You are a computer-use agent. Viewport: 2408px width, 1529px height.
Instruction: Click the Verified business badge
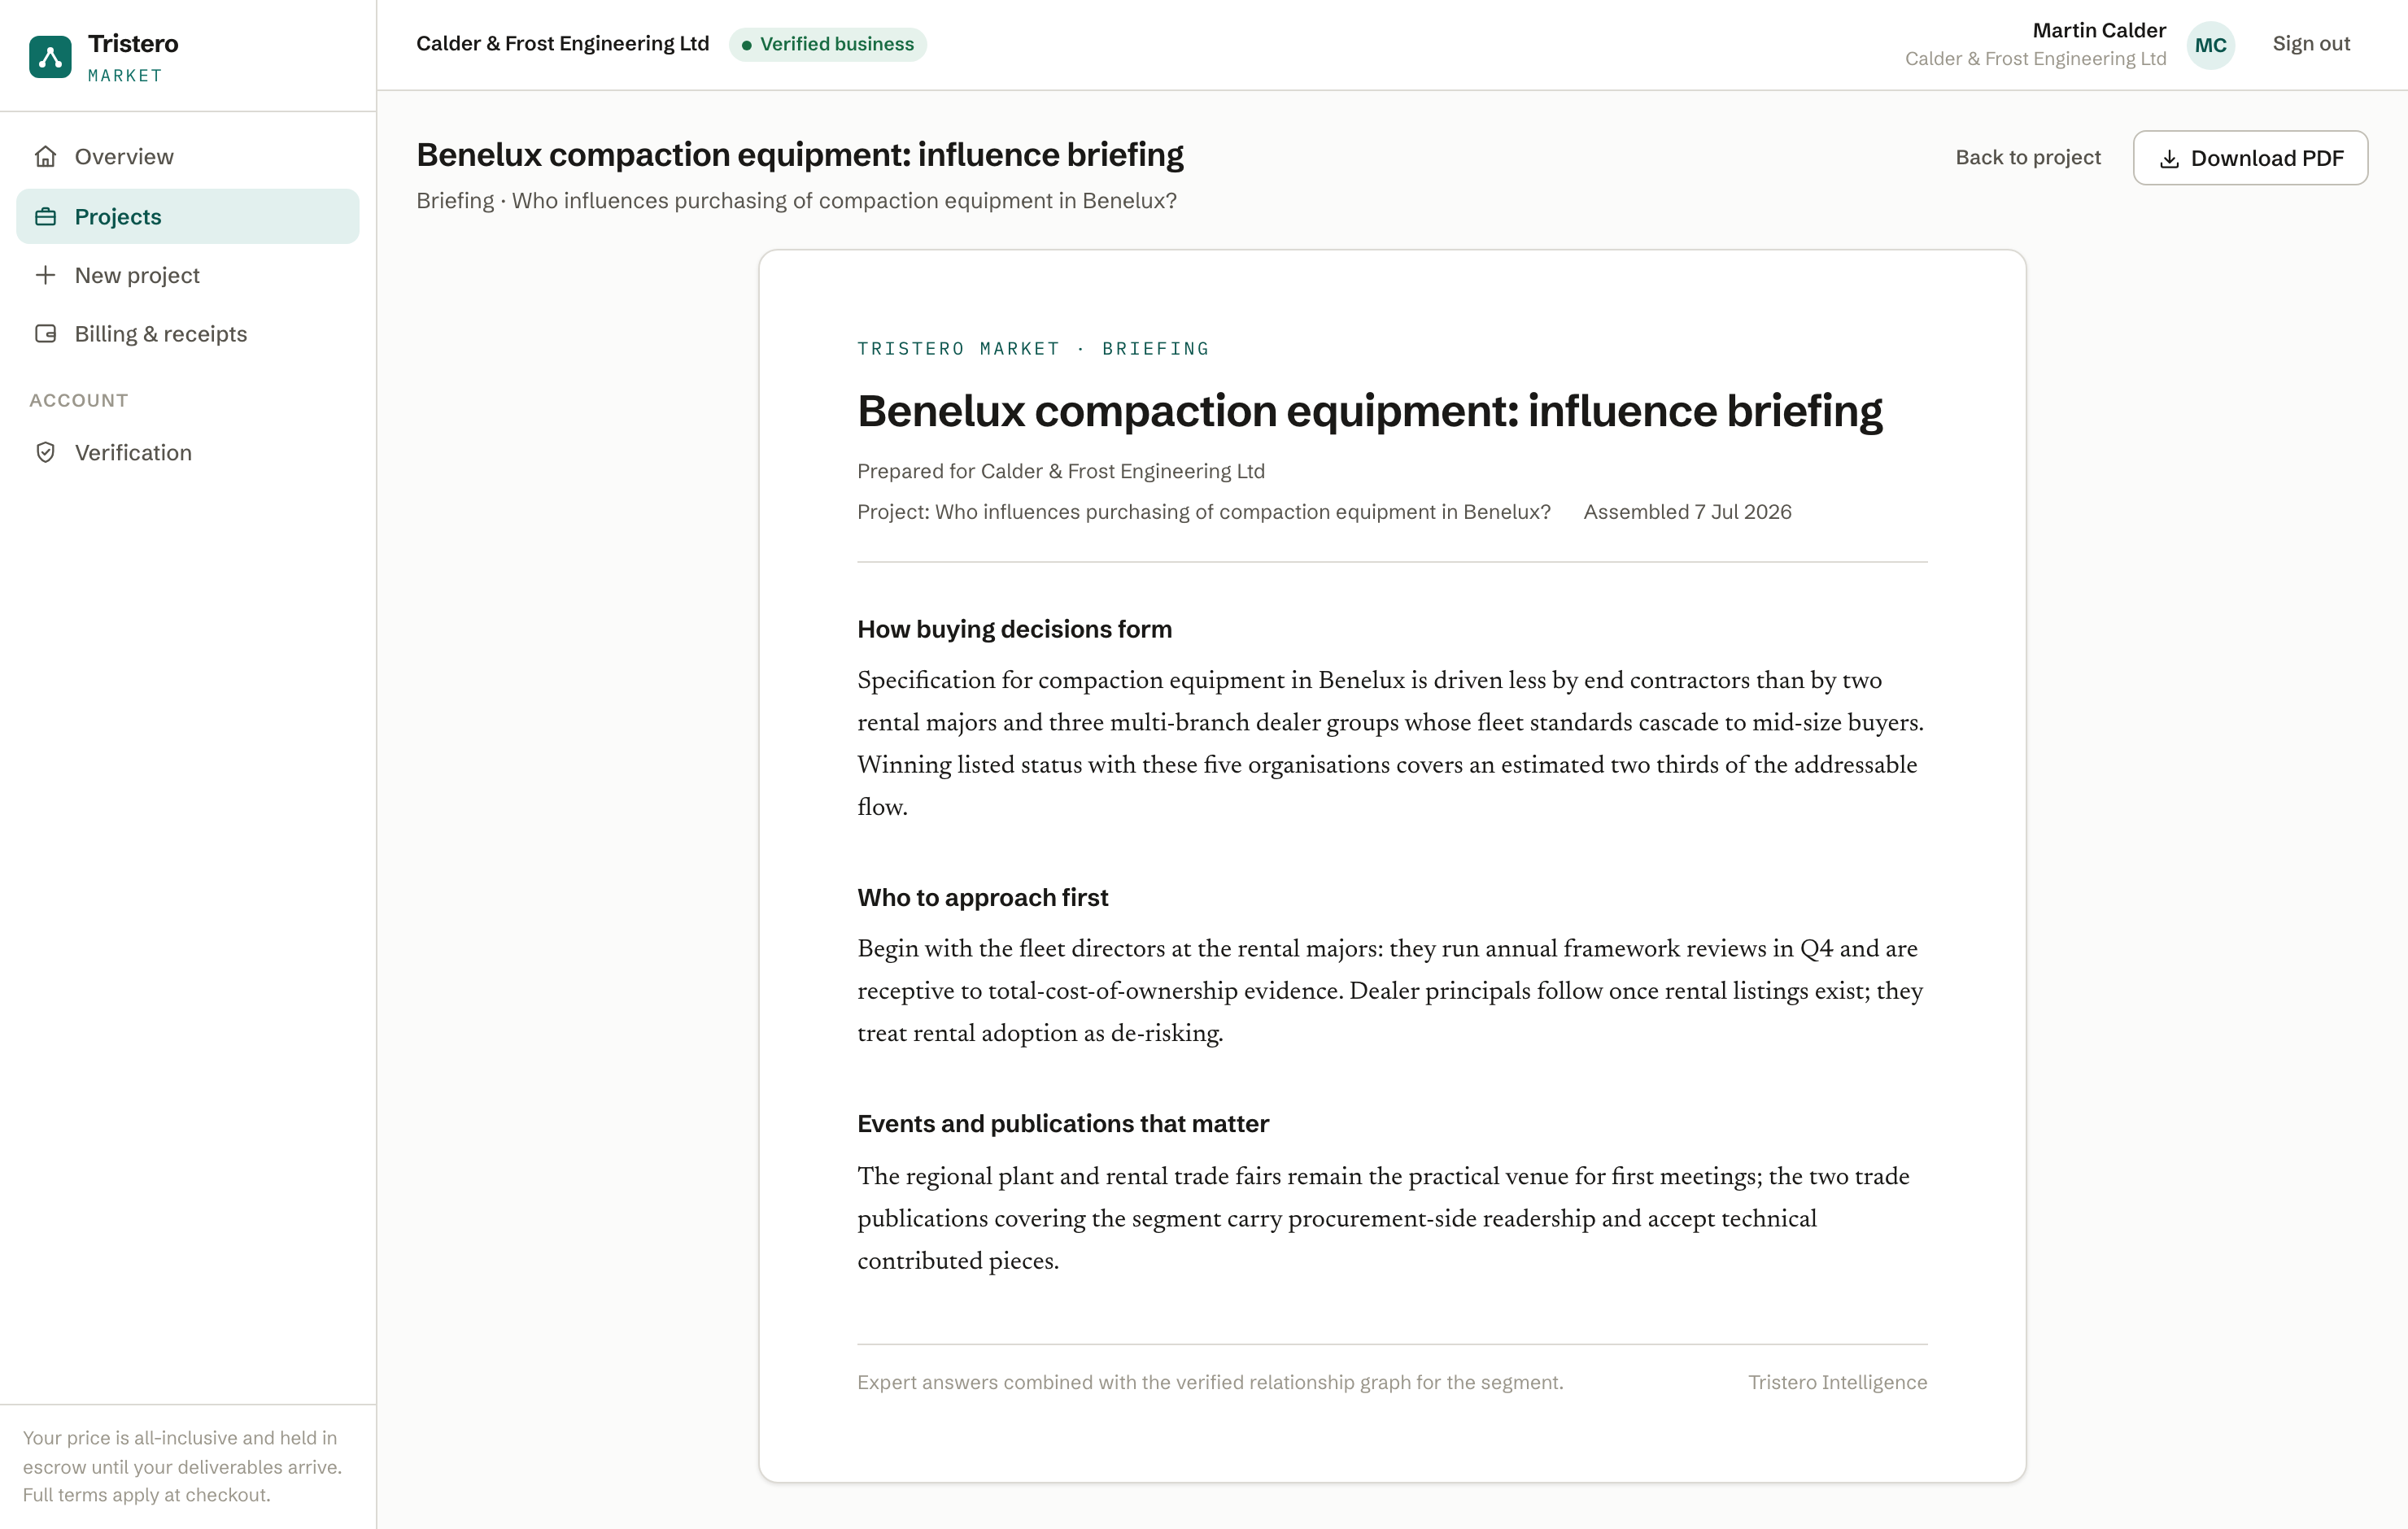pos(827,44)
